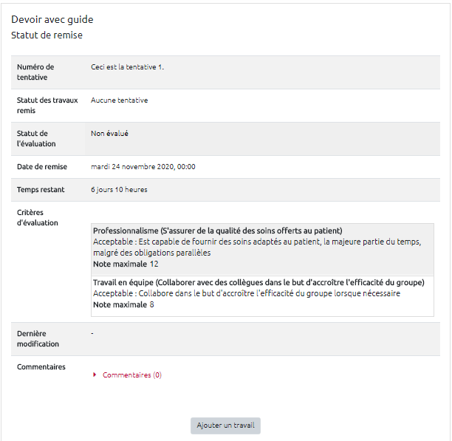This screenshot has width=452, height=441.
Task: Select the Numéro de tentative row label
Action: (x=35, y=72)
